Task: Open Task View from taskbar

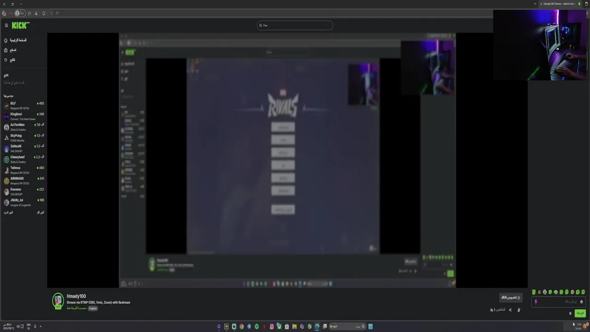Action: pyautogui.click(x=324, y=326)
